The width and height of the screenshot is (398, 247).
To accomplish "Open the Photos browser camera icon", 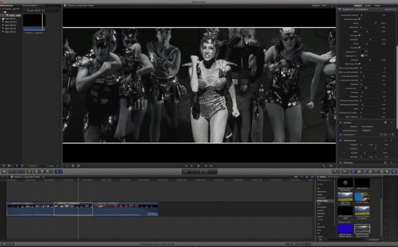I will point(359,172).
